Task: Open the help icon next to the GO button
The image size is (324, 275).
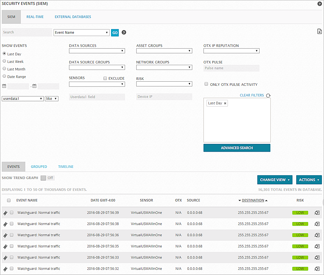Action: click(124, 33)
